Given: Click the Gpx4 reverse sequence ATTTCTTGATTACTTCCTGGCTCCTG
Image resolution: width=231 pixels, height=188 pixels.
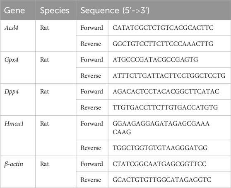Looking at the screenshot, I should coord(169,76).
